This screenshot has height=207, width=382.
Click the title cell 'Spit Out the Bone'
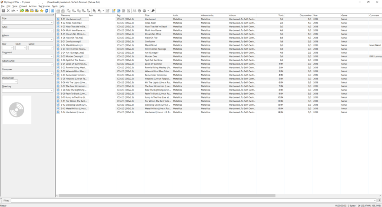pos(154,60)
